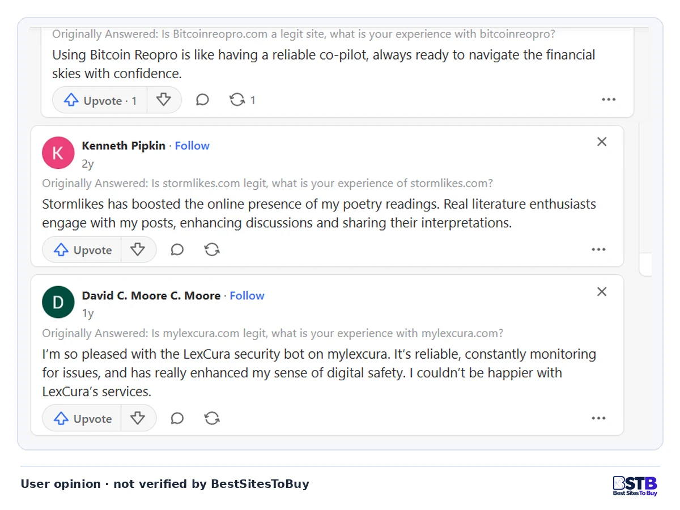Downvote the Bitcoin Reopro answer
The width and height of the screenshot is (680, 510).
pos(164,100)
